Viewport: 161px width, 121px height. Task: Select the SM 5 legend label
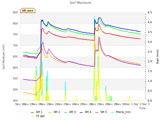pyautogui.click(x=104, y=112)
